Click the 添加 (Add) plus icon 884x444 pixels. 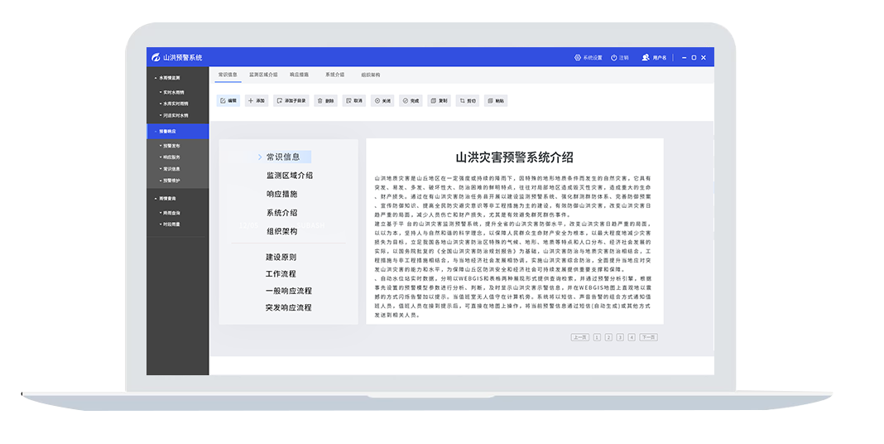click(251, 100)
